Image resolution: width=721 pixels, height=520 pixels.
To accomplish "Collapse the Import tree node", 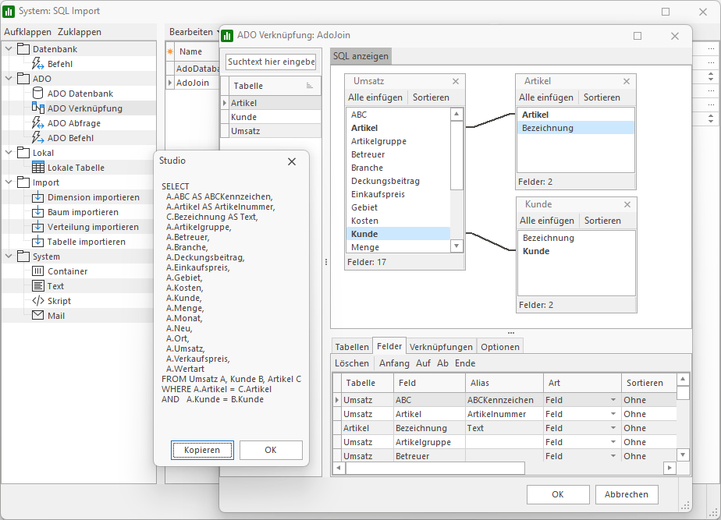I will (9, 182).
